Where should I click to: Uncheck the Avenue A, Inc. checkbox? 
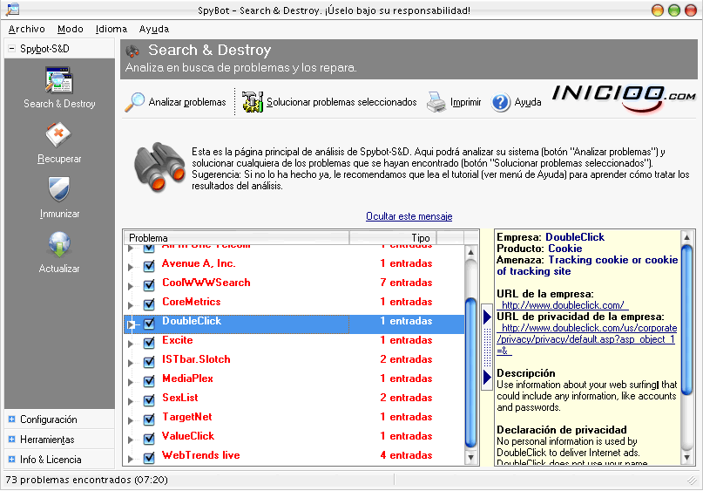coord(149,266)
